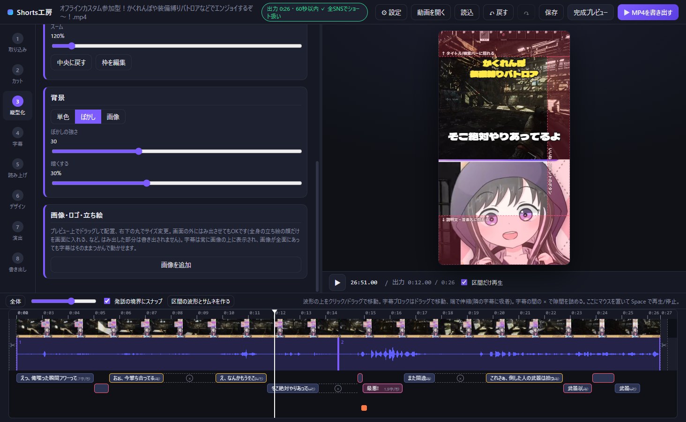
Task: Click the 0:20 mark on the timeline ruler
Action: 499,313
